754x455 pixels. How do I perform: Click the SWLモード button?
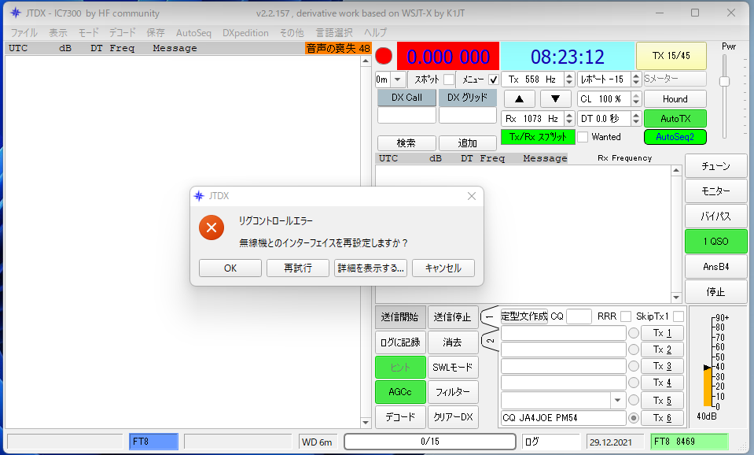[x=453, y=368]
